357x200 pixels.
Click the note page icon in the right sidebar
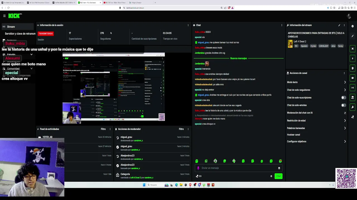[353, 68]
